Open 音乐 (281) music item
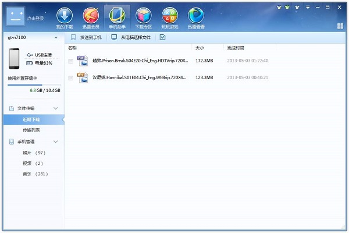 point(35,174)
